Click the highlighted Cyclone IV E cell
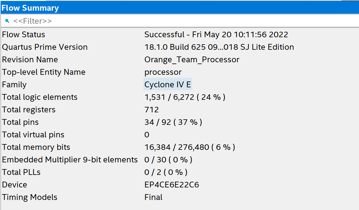 pyautogui.click(x=168, y=85)
